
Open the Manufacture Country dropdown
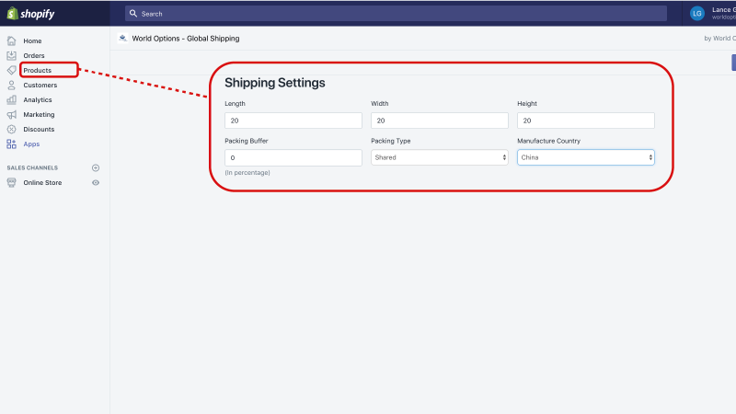(586, 157)
